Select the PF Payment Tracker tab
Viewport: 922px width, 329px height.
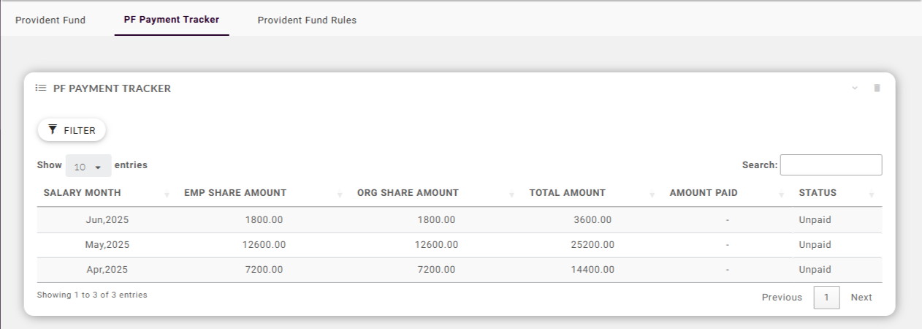coord(172,20)
